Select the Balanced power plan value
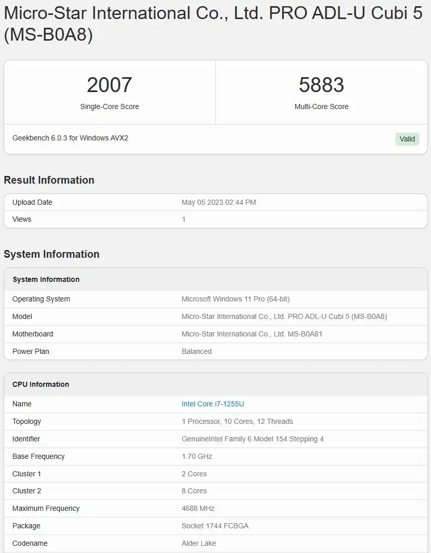 [x=196, y=351]
